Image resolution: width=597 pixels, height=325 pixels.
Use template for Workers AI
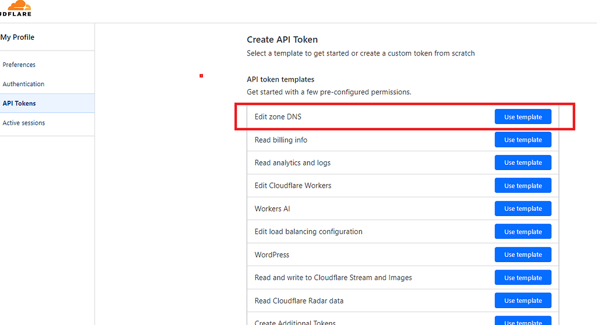523,209
